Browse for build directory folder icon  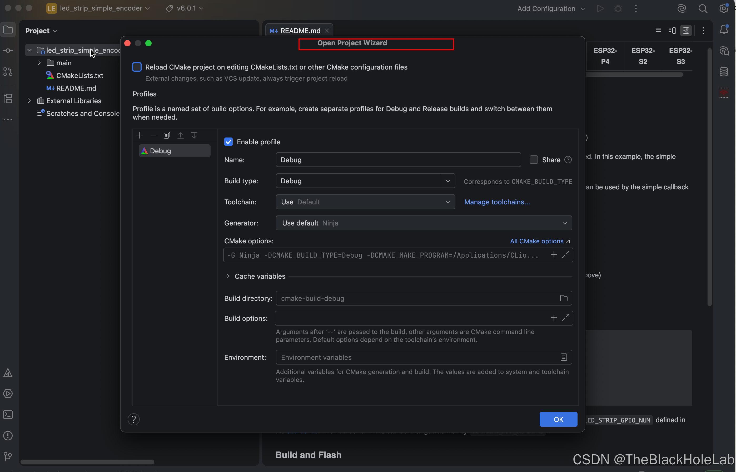[x=564, y=298]
